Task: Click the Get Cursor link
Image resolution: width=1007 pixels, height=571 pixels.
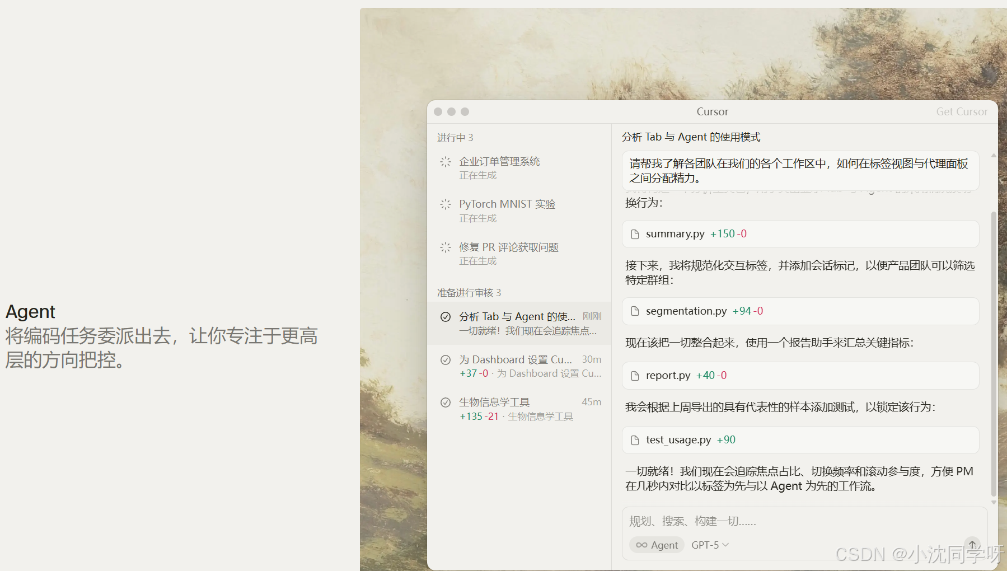Action: [x=962, y=112]
